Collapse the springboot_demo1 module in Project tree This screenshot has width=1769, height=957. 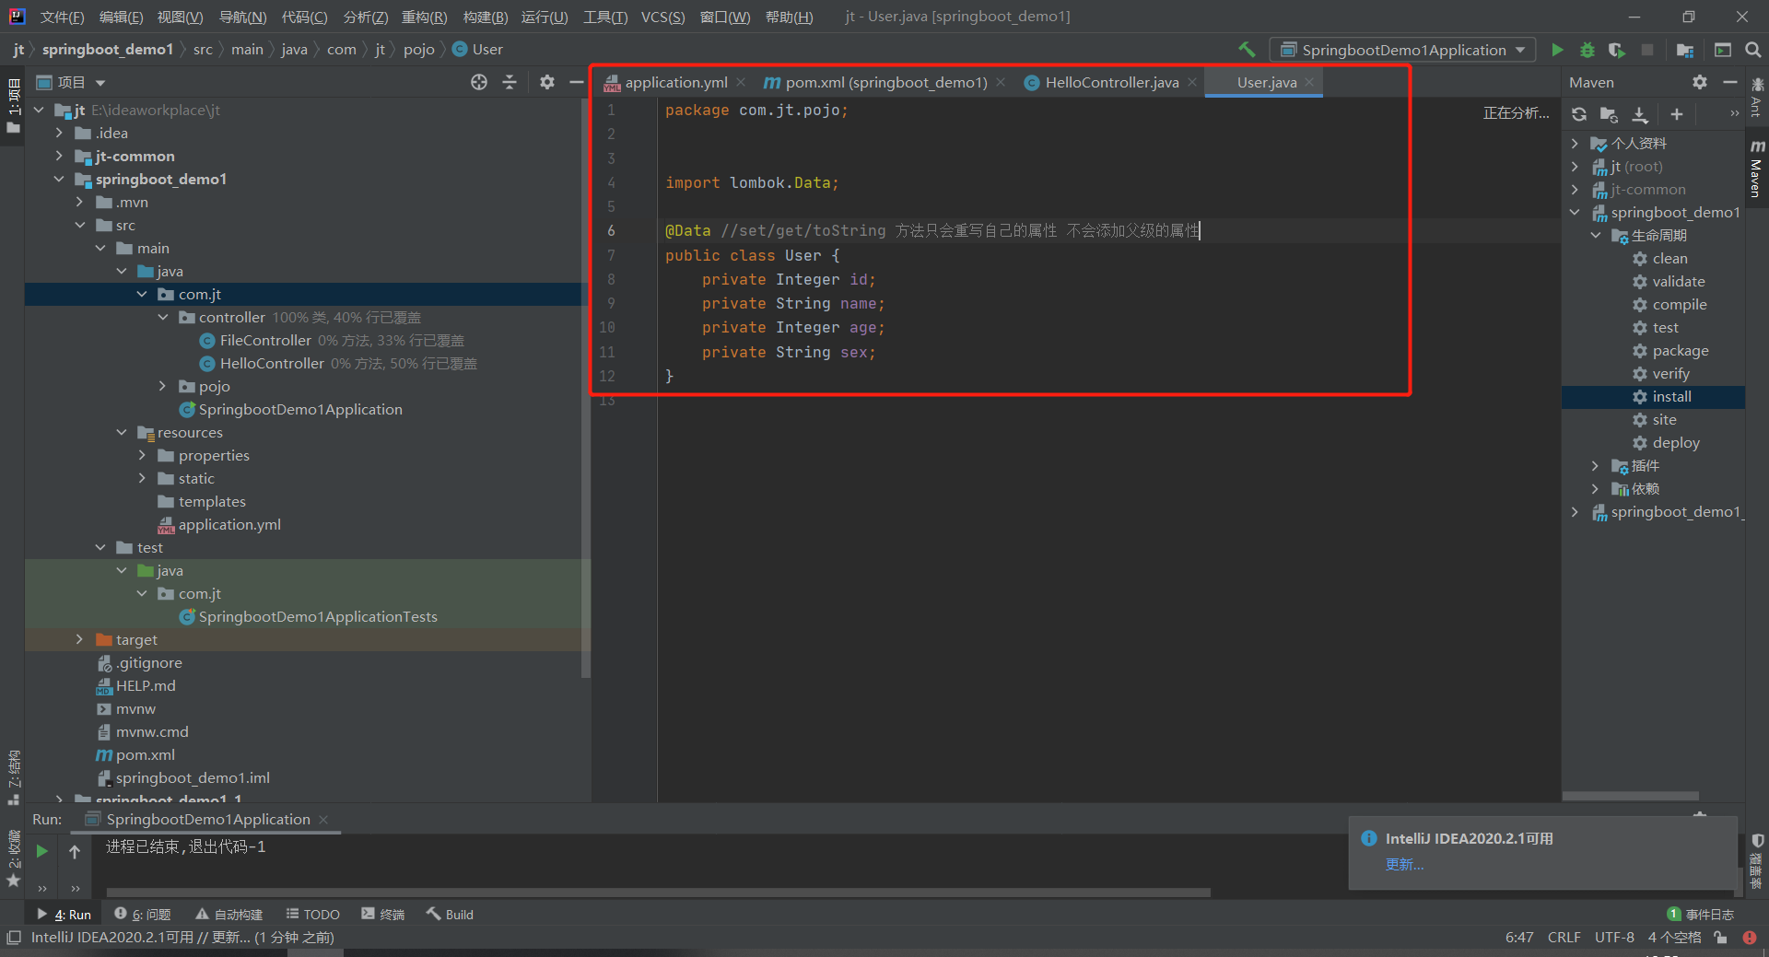[59, 180]
